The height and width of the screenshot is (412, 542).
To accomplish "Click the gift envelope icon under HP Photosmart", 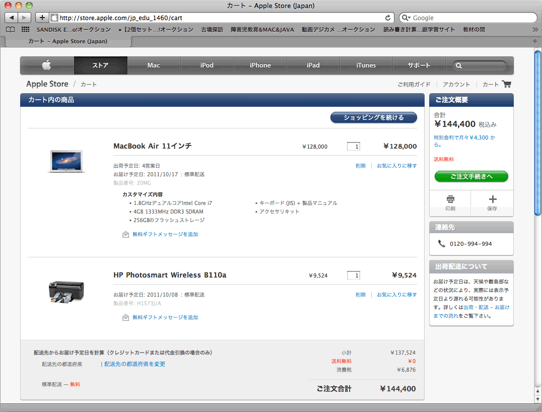I will pyautogui.click(x=125, y=318).
